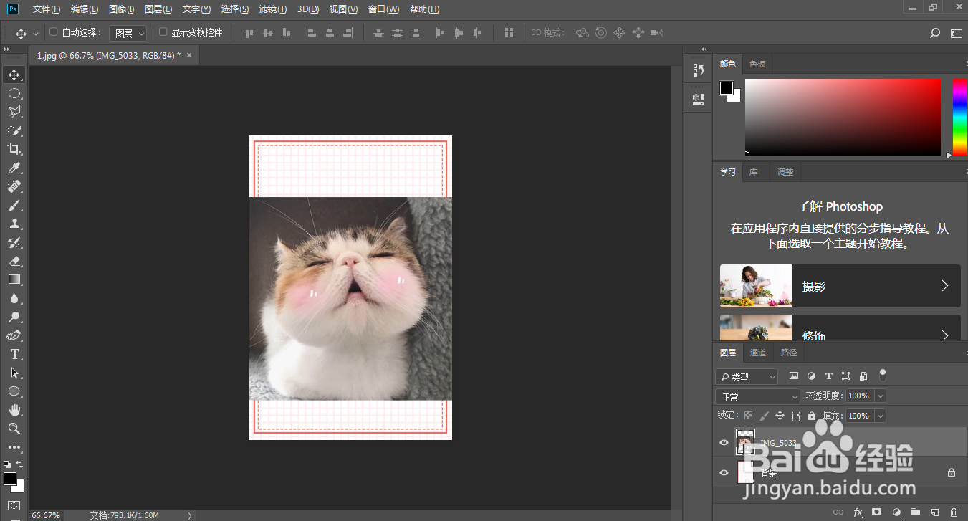Open the 摄影 tutorial card
Viewport: 968px width, 521px height.
(x=840, y=286)
